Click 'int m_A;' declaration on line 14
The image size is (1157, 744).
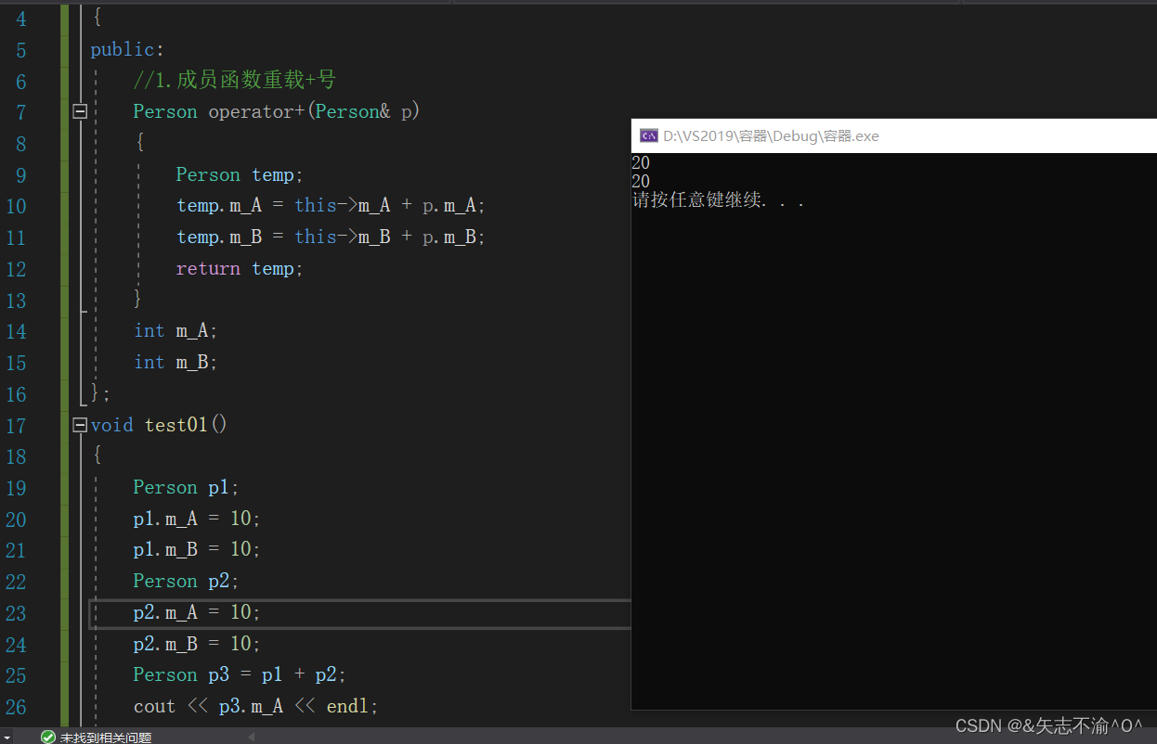coord(175,330)
